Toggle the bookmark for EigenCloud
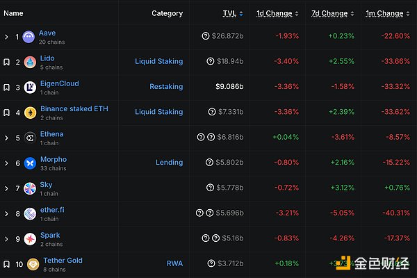The image size is (417, 278). (x=6, y=87)
